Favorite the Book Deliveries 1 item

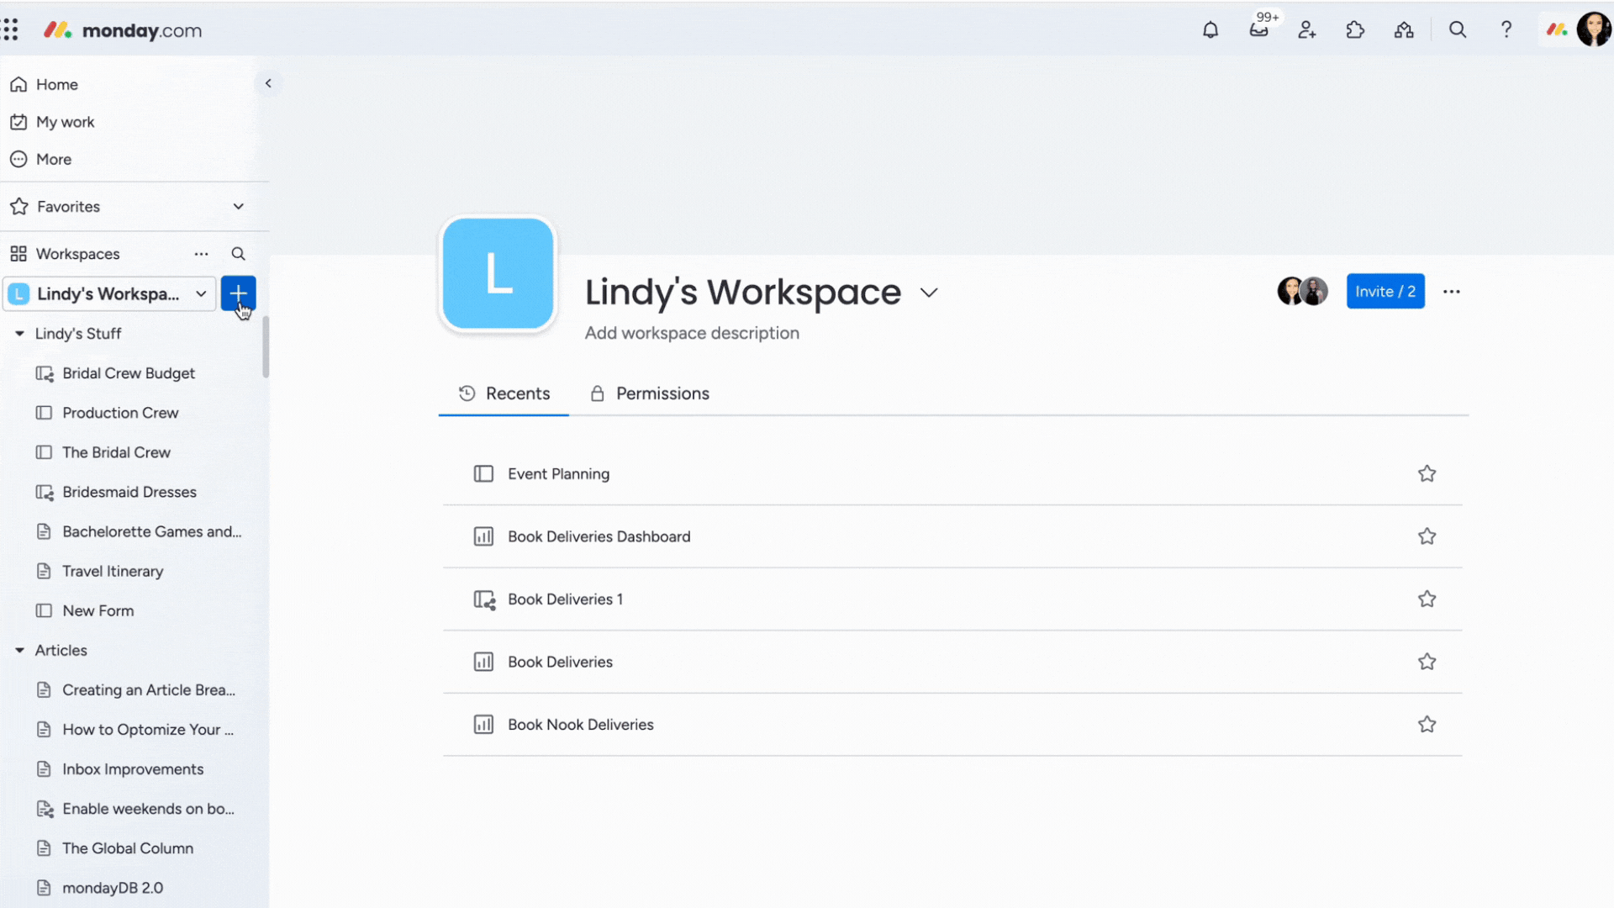point(1427,599)
